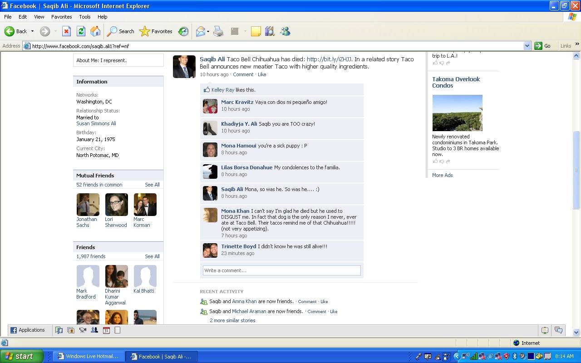
Task: Open the Facebook Applications menu button
Action: pyautogui.click(x=28, y=330)
